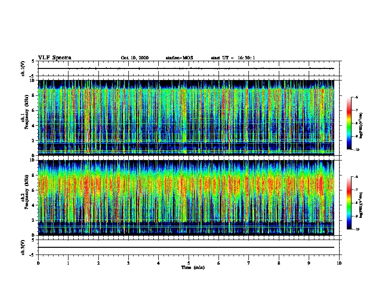Click inside the ch.2 spectrogram panel
This screenshot has width=382, height=295.
coord(186,198)
